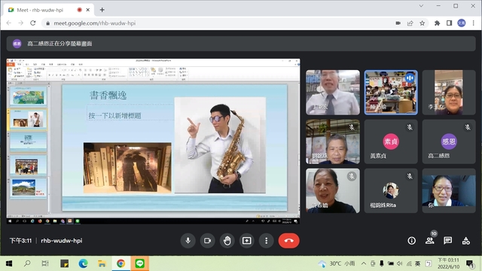Open LINE app from Windows taskbar
This screenshot has height=271, width=482.
(140, 263)
